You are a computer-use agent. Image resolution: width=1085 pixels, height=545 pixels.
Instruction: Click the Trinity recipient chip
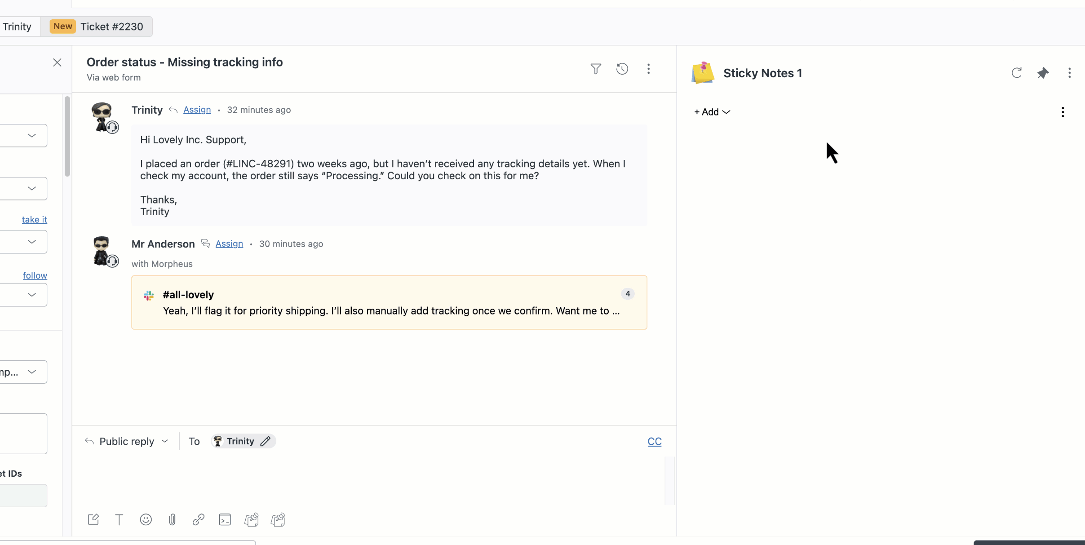(243, 441)
